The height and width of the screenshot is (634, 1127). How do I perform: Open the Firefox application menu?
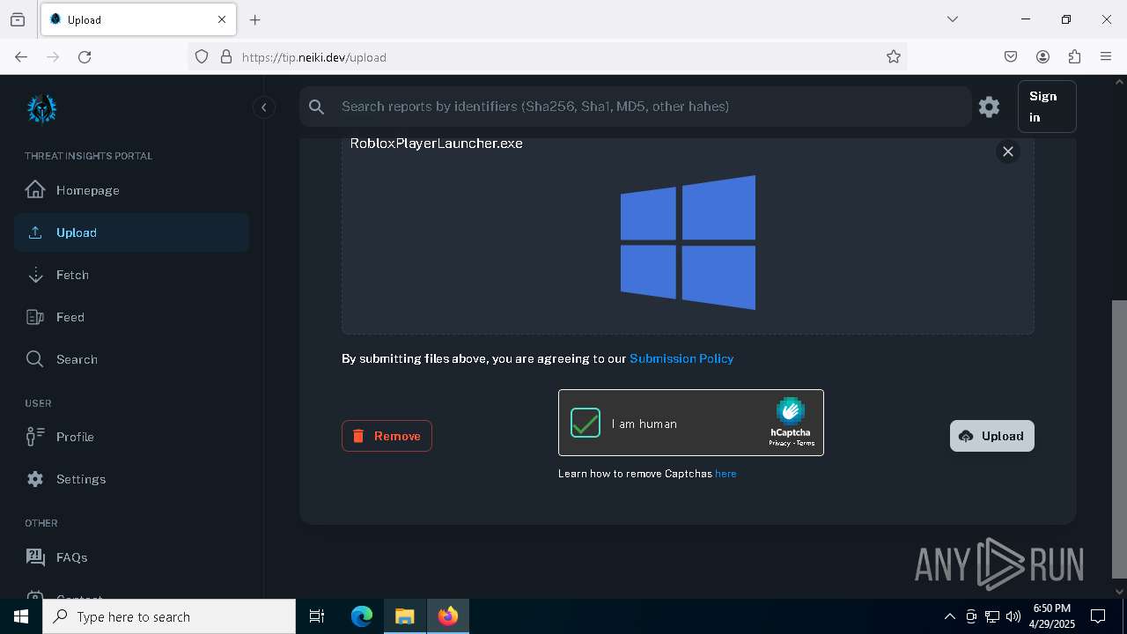click(1106, 56)
